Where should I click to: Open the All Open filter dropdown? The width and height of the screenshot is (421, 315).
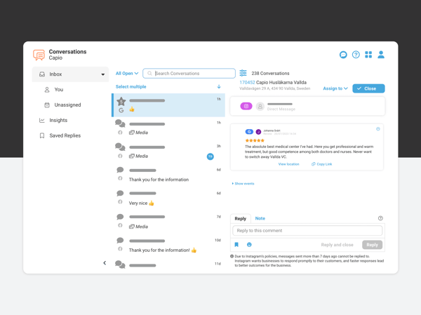[x=127, y=73]
